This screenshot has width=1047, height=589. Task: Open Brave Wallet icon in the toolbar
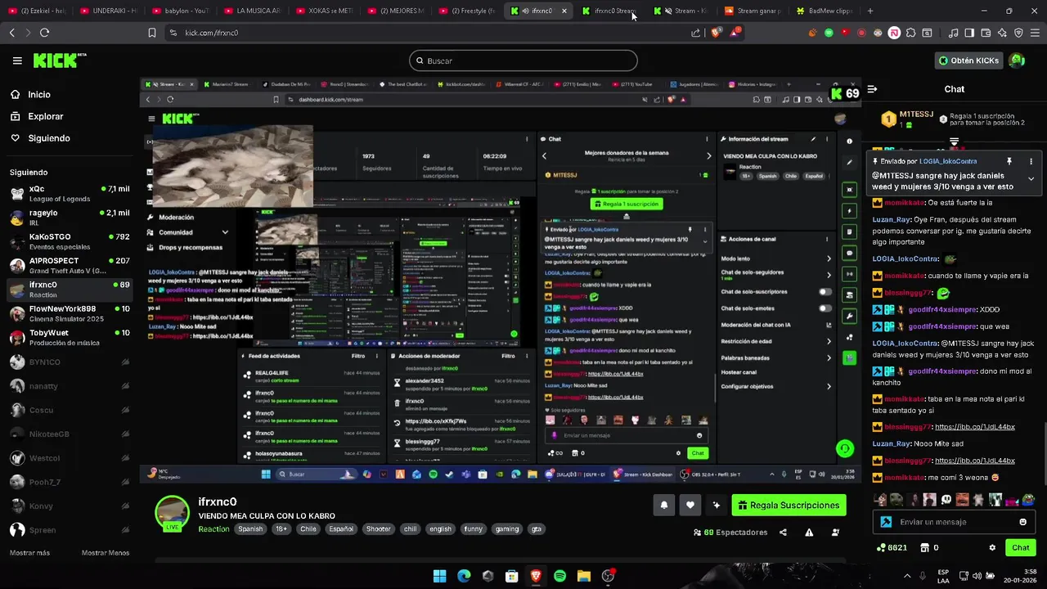coord(986,33)
